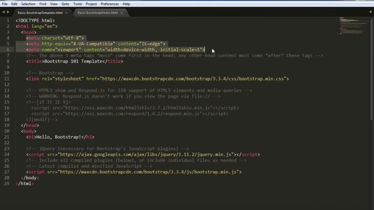
Task: Click the opening <body> tag
Action: (29, 131)
